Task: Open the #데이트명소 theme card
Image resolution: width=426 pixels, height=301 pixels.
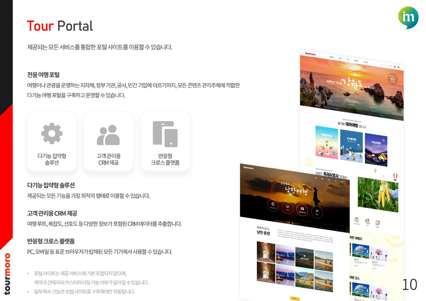Action: tap(327, 142)
